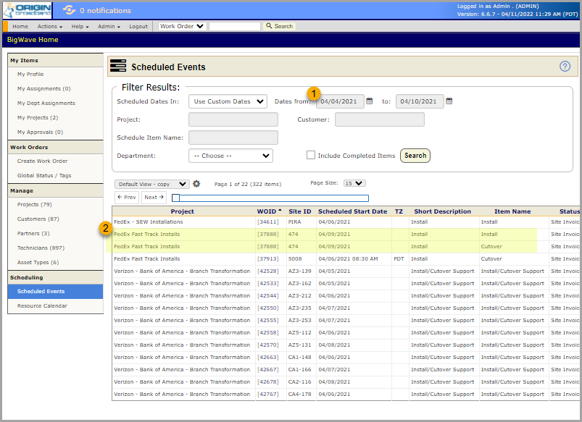Sort by the Site ID column header

pyautogui.click(x=300, y=211)
